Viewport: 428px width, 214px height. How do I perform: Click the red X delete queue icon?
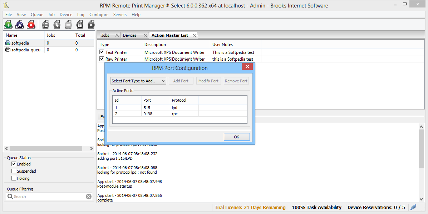pyautogui.click(x=31, y=25)
